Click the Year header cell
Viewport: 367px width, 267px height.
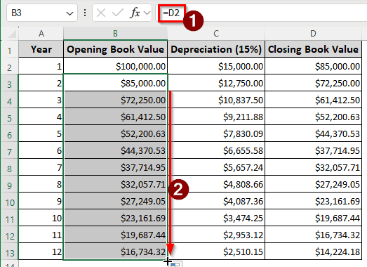tap(41, 49)
